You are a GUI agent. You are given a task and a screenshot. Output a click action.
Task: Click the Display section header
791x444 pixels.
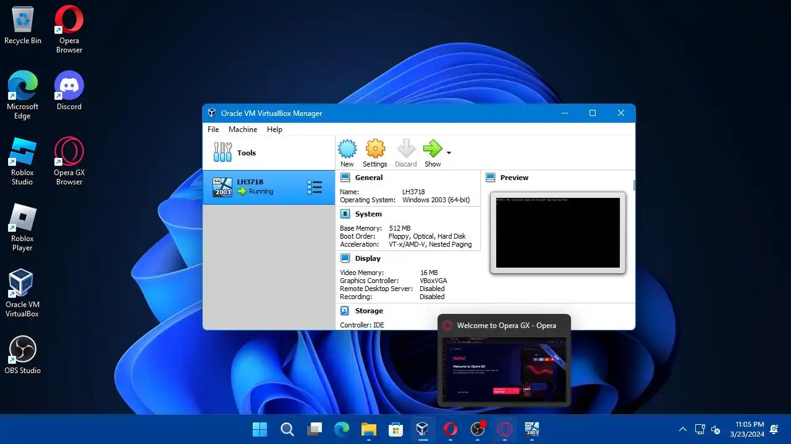click(x=368, y=258)
